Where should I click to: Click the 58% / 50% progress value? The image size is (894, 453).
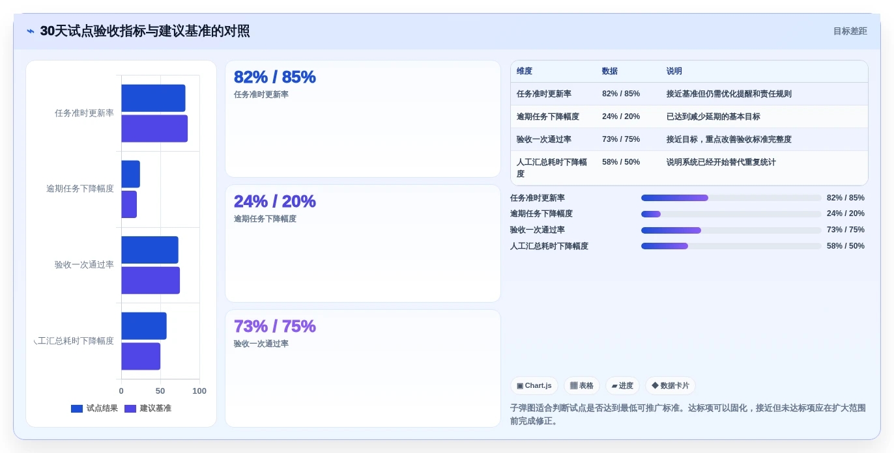(846, 246)
